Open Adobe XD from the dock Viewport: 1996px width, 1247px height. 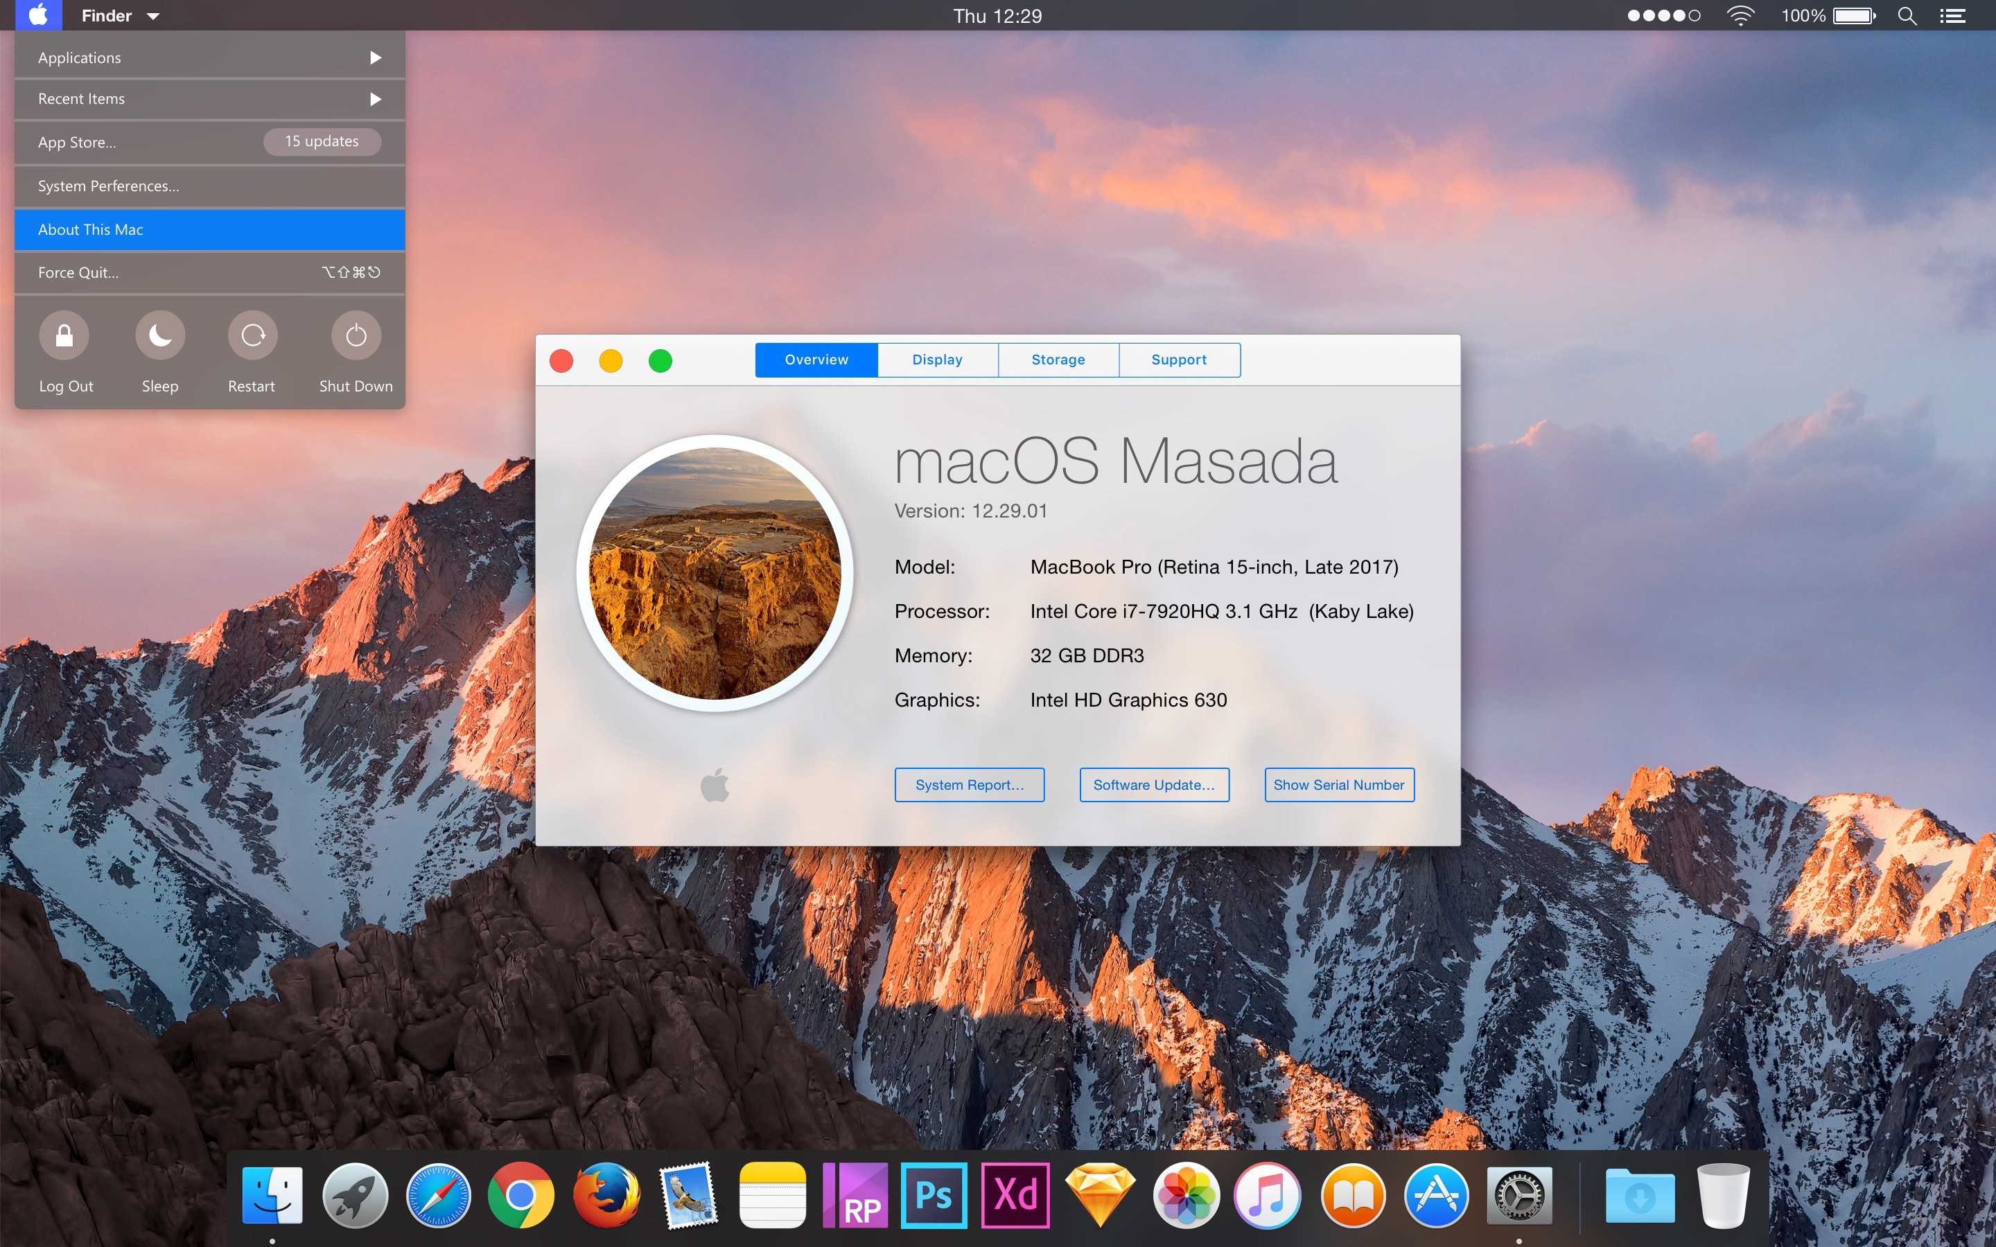coord(1017,1195)
